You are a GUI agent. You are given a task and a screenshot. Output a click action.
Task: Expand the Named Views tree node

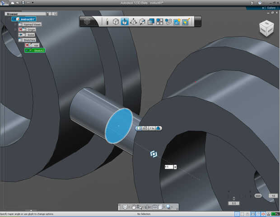click(x=15, y=24)
